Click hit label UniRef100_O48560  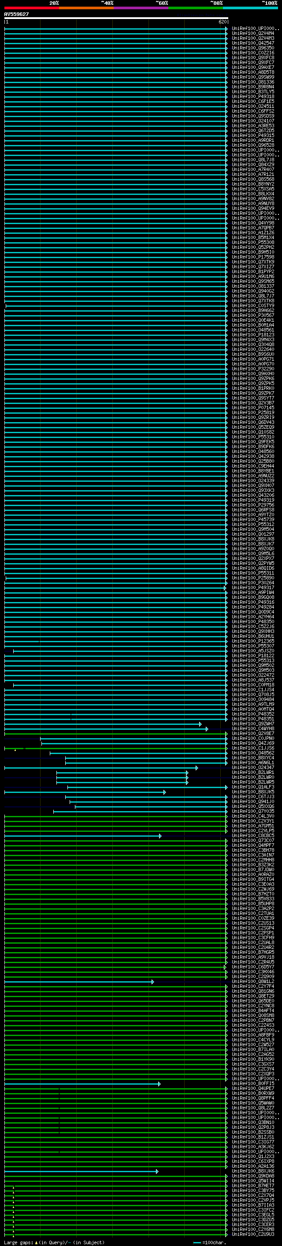(x=253, y=451)
